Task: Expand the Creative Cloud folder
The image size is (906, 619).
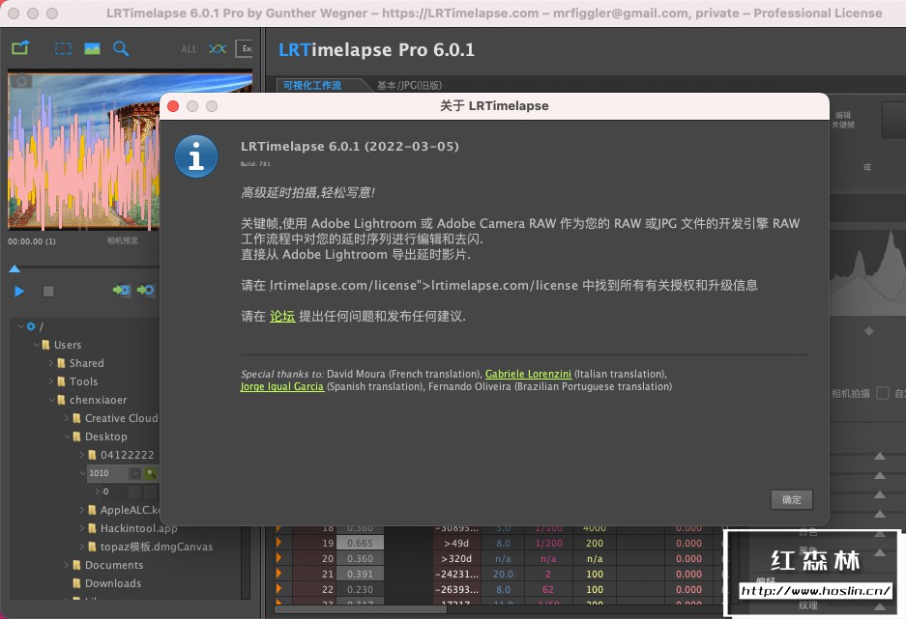Action: pos(66,418)
